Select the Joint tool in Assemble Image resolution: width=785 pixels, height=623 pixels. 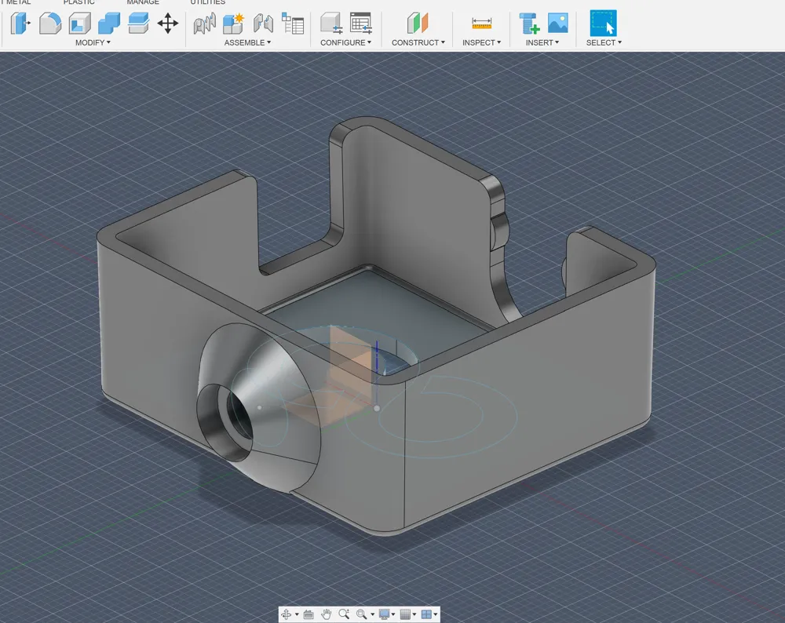[205, 24]
